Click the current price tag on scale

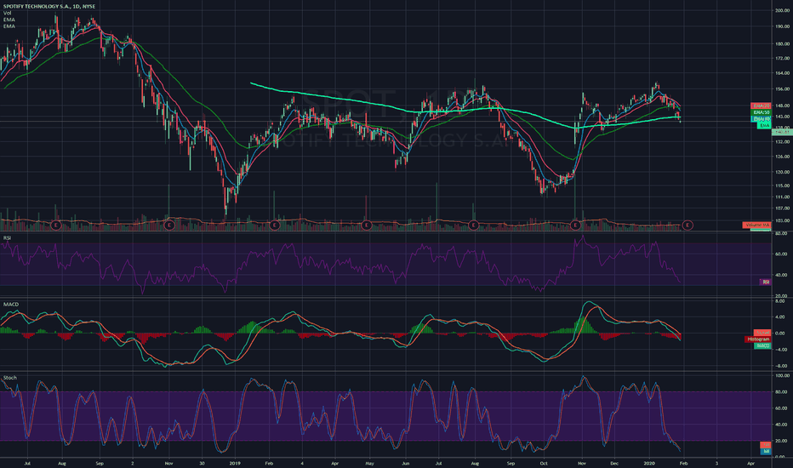tap(782, 132)
